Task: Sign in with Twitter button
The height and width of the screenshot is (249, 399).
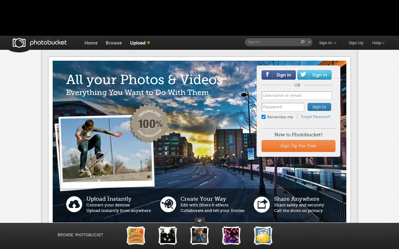Action: click(x=315, y=75)
